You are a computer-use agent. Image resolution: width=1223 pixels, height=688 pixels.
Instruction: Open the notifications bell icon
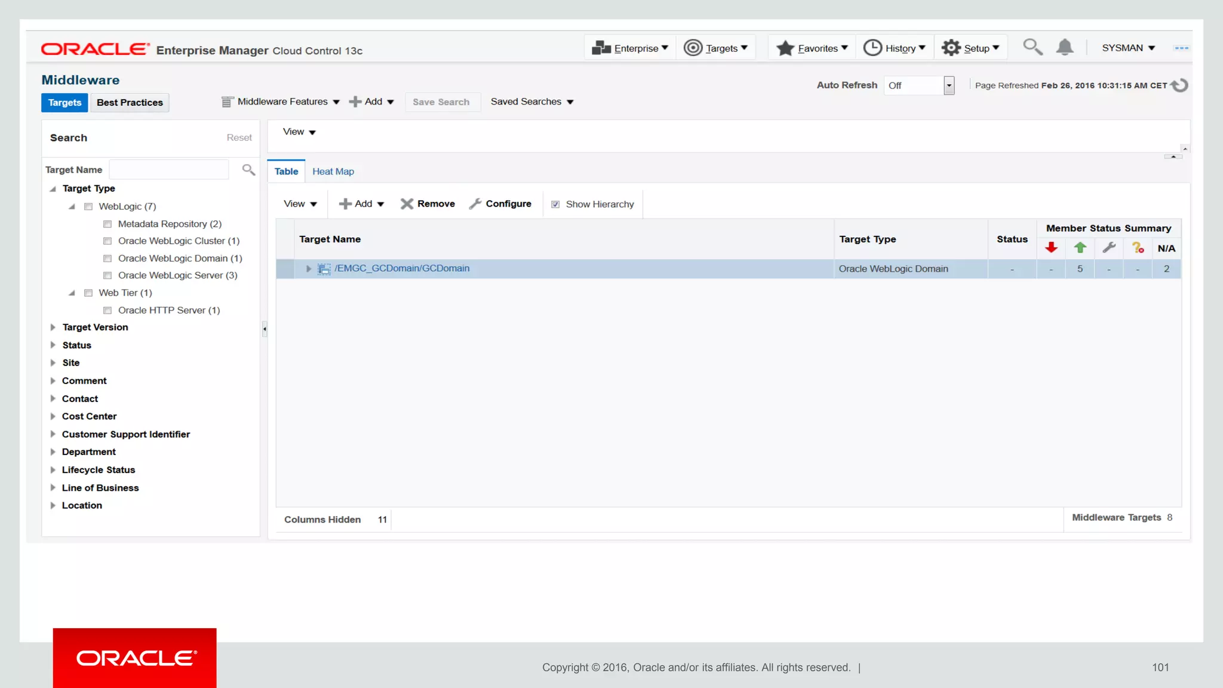point(1065,47)
